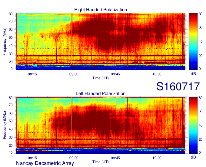Click the 0 label on lower color bar
The image size is (206, 167).
pos(200,152)
